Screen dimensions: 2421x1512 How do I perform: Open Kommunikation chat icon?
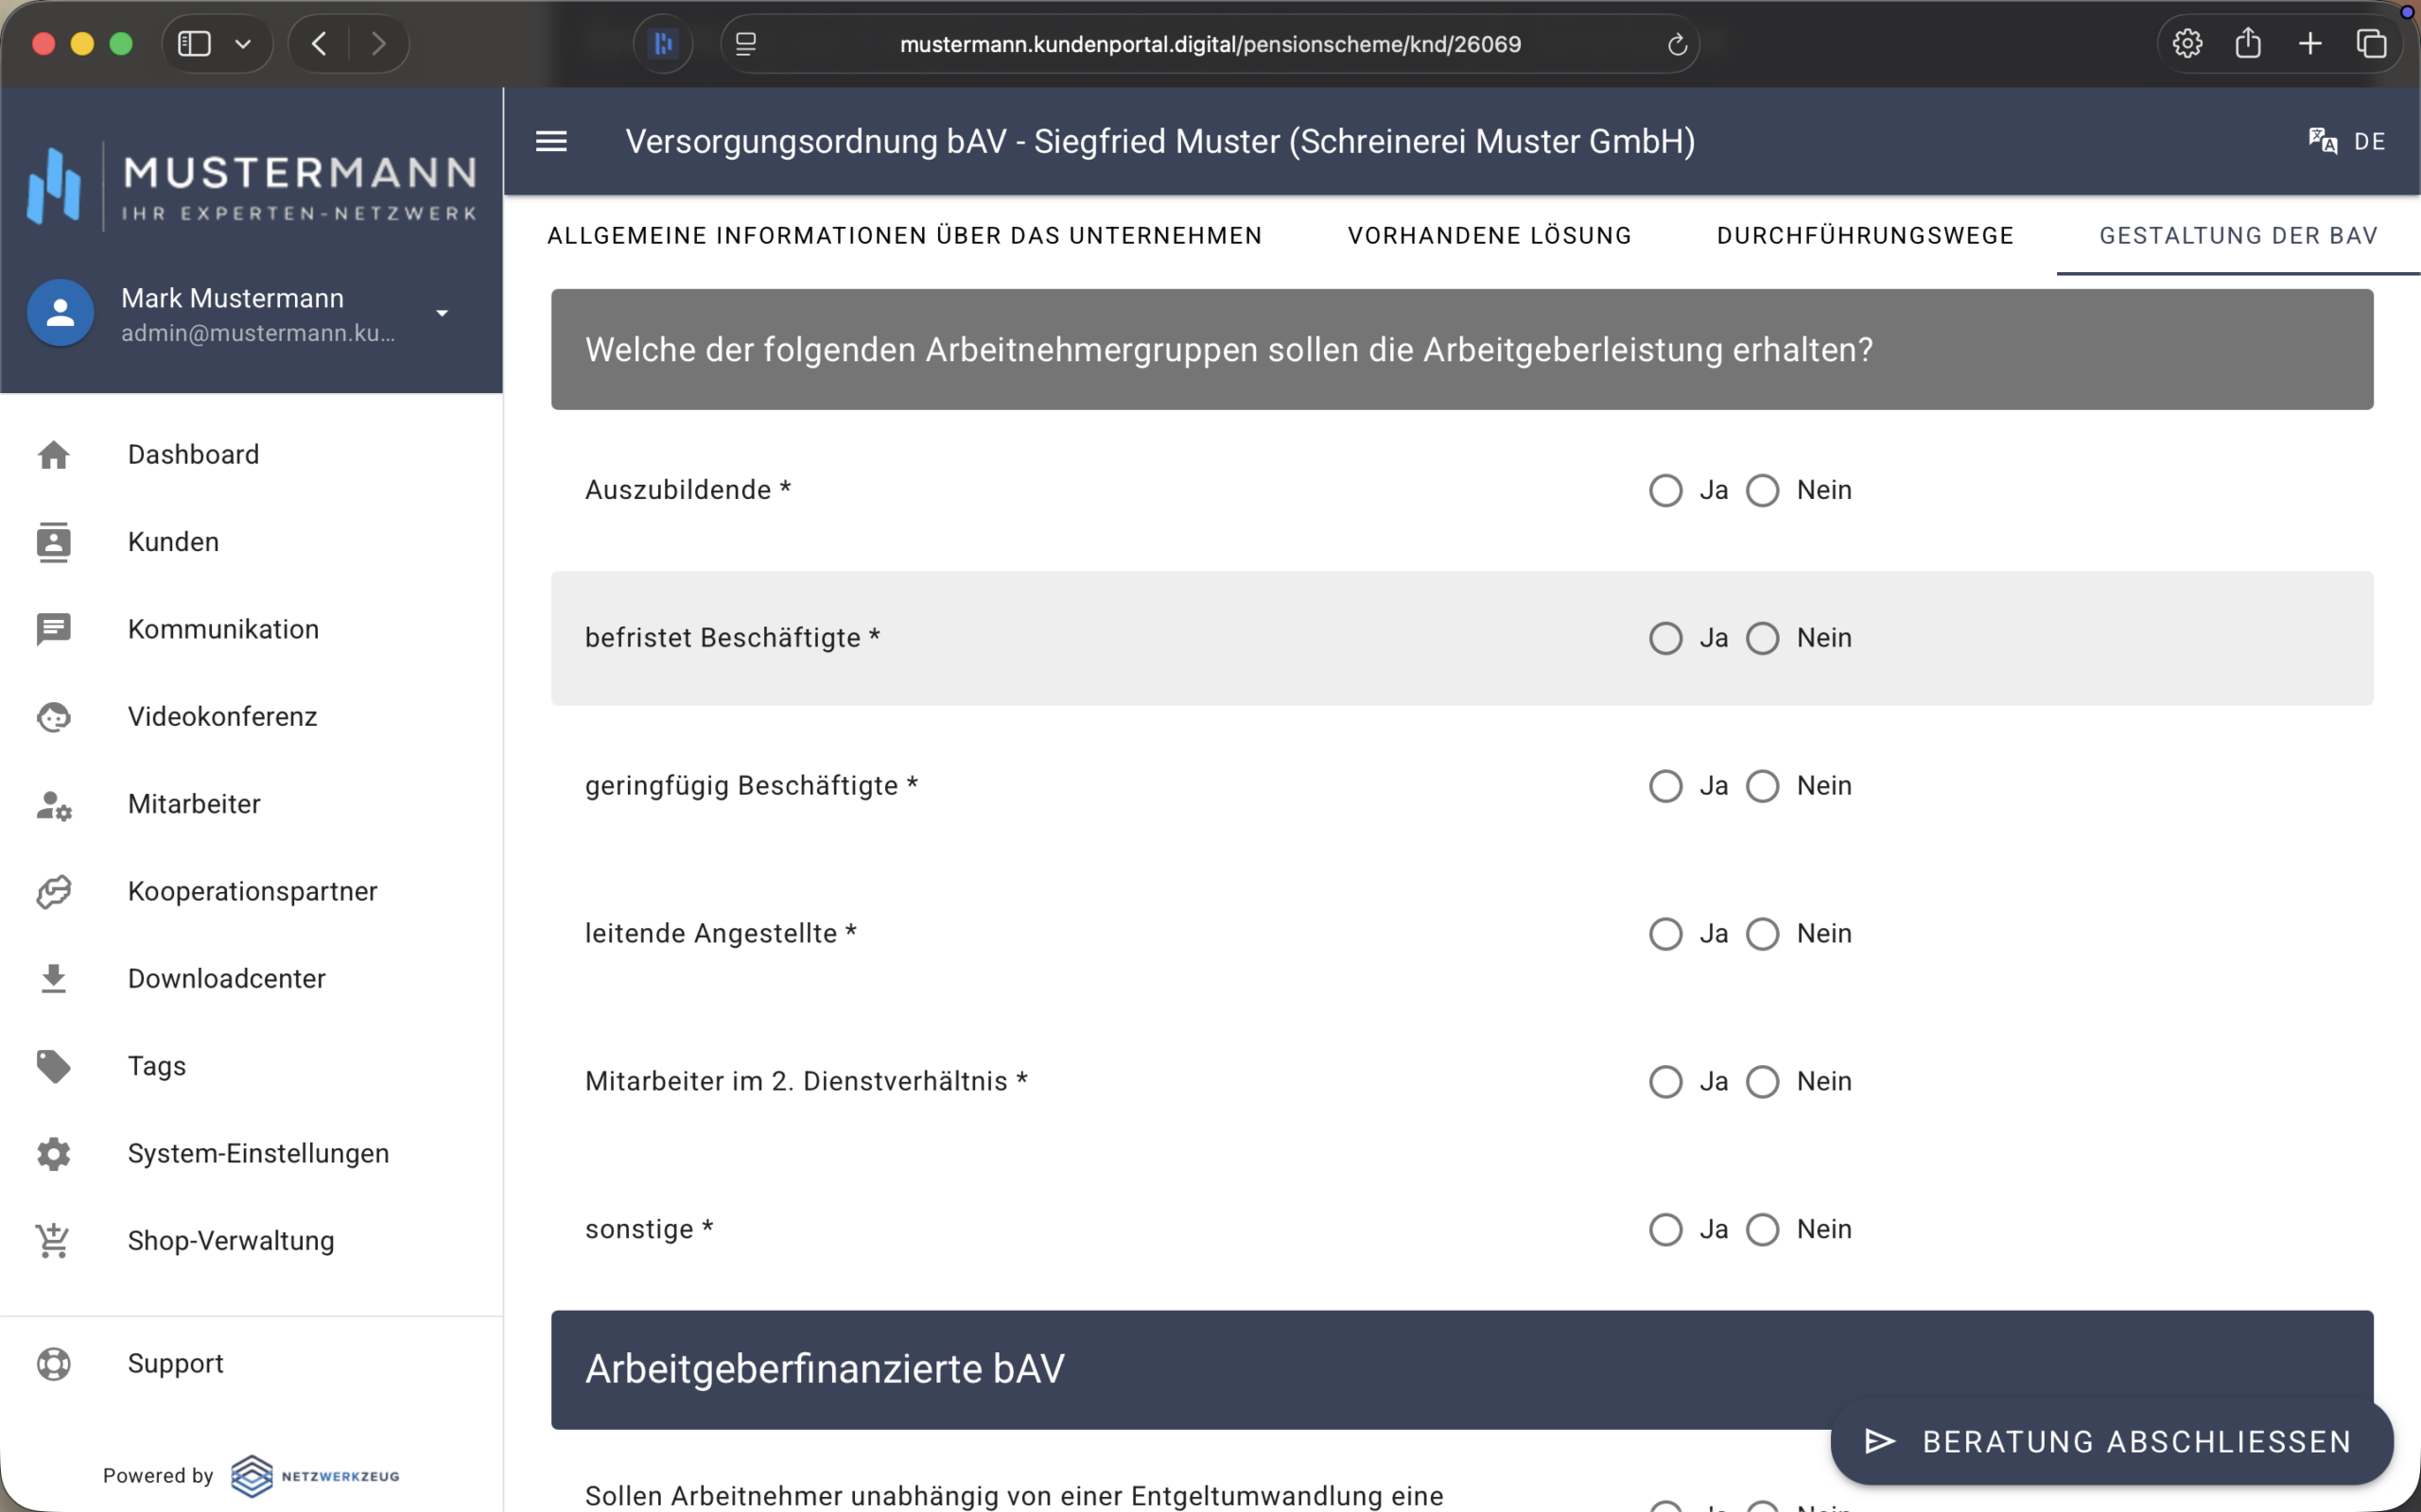[54, 629]
